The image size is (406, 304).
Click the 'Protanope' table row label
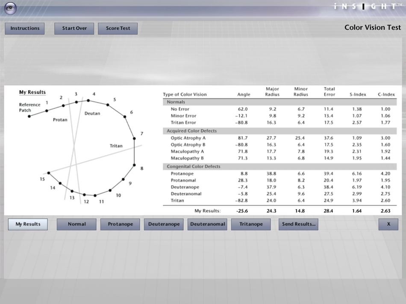click(182, 174)
